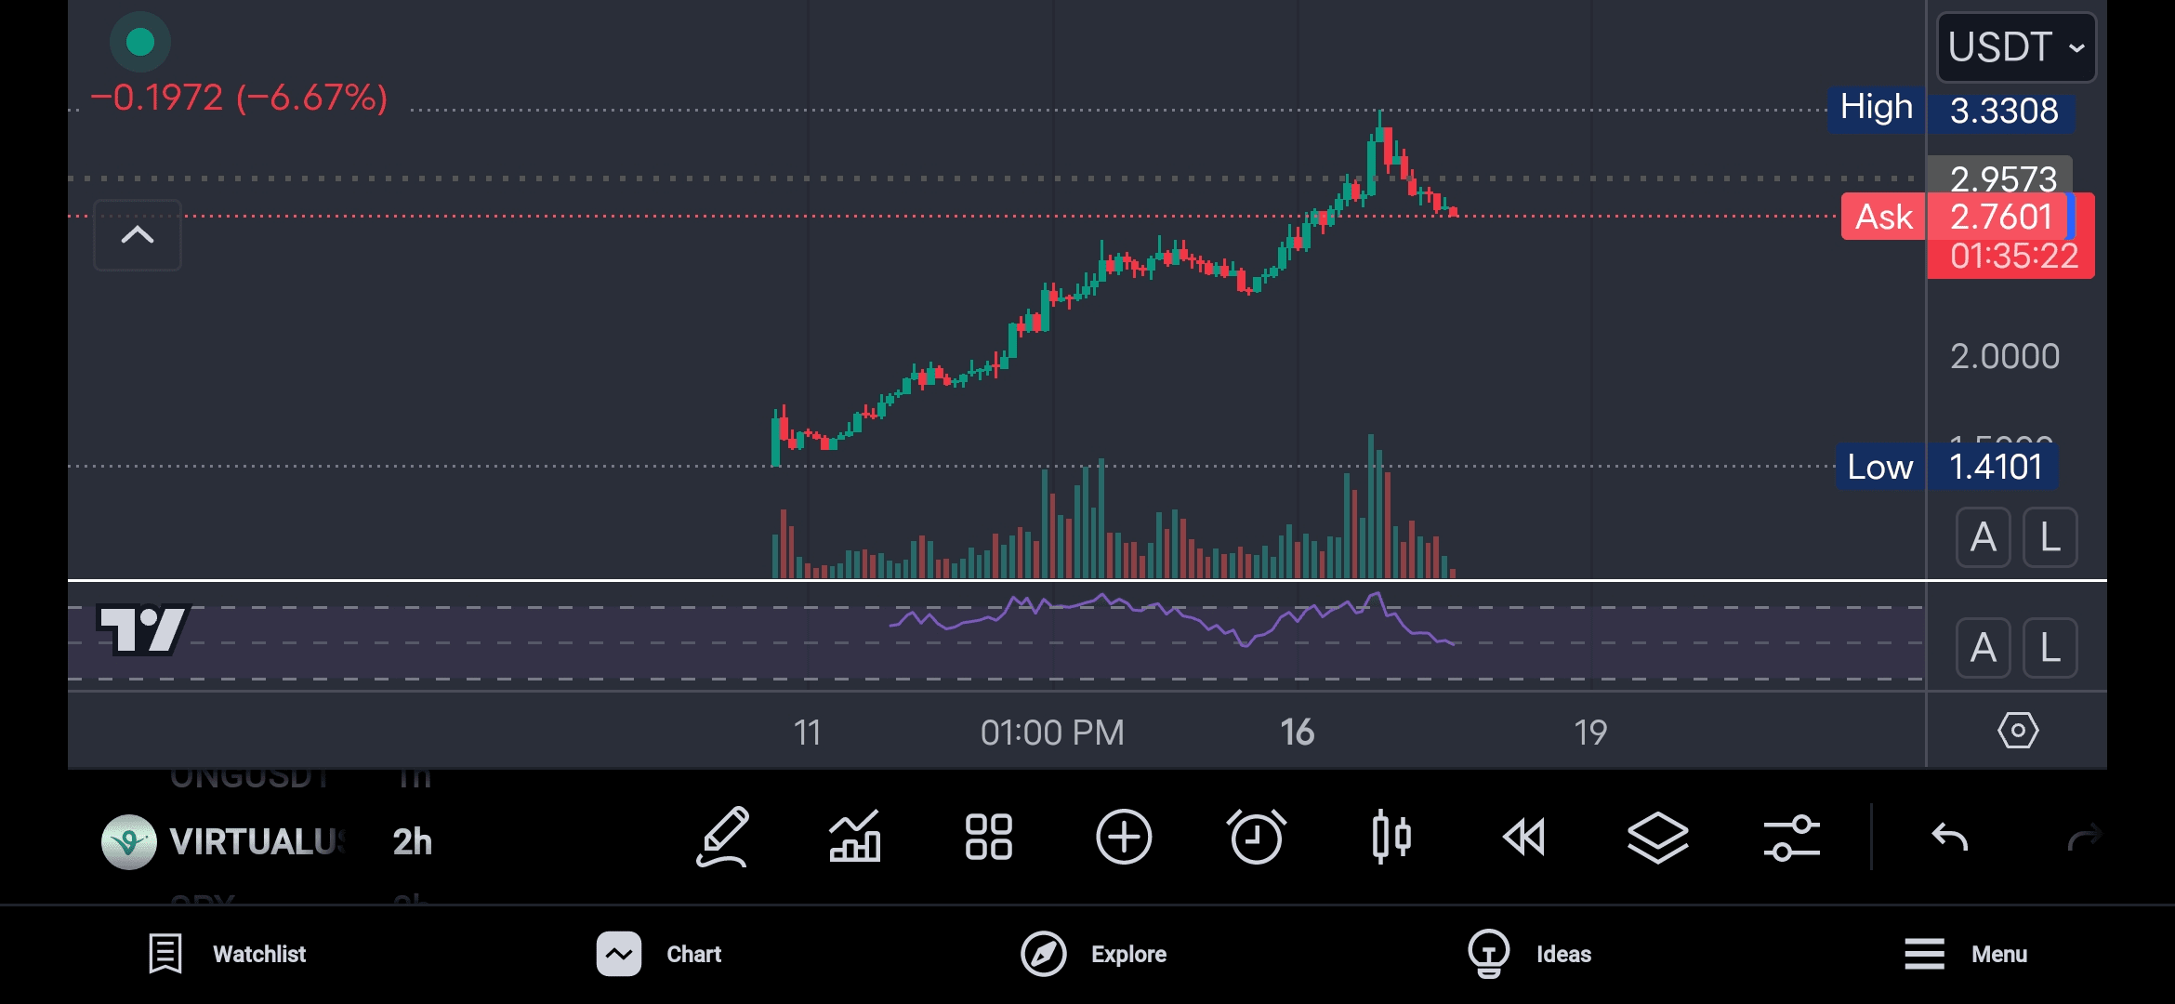
Task: Change the 2h timeframe interval
Action: click(412, 842)
